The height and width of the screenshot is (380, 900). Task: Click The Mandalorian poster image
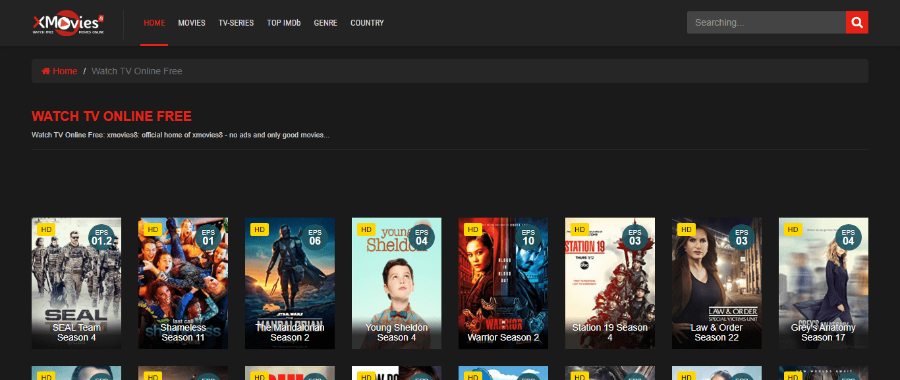click(x=290, y=283)
